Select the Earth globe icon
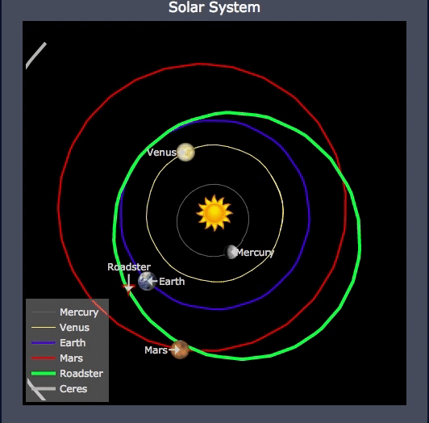Screen dimensions: 429x423 point(147,281)
